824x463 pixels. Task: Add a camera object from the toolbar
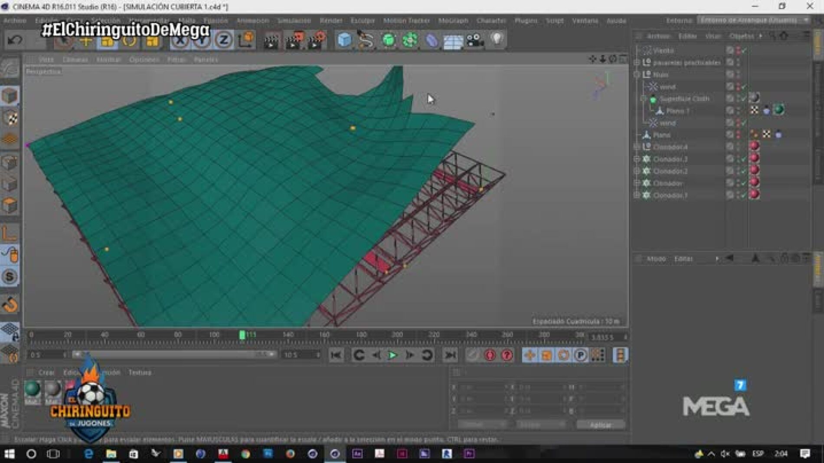click(475, 40)
